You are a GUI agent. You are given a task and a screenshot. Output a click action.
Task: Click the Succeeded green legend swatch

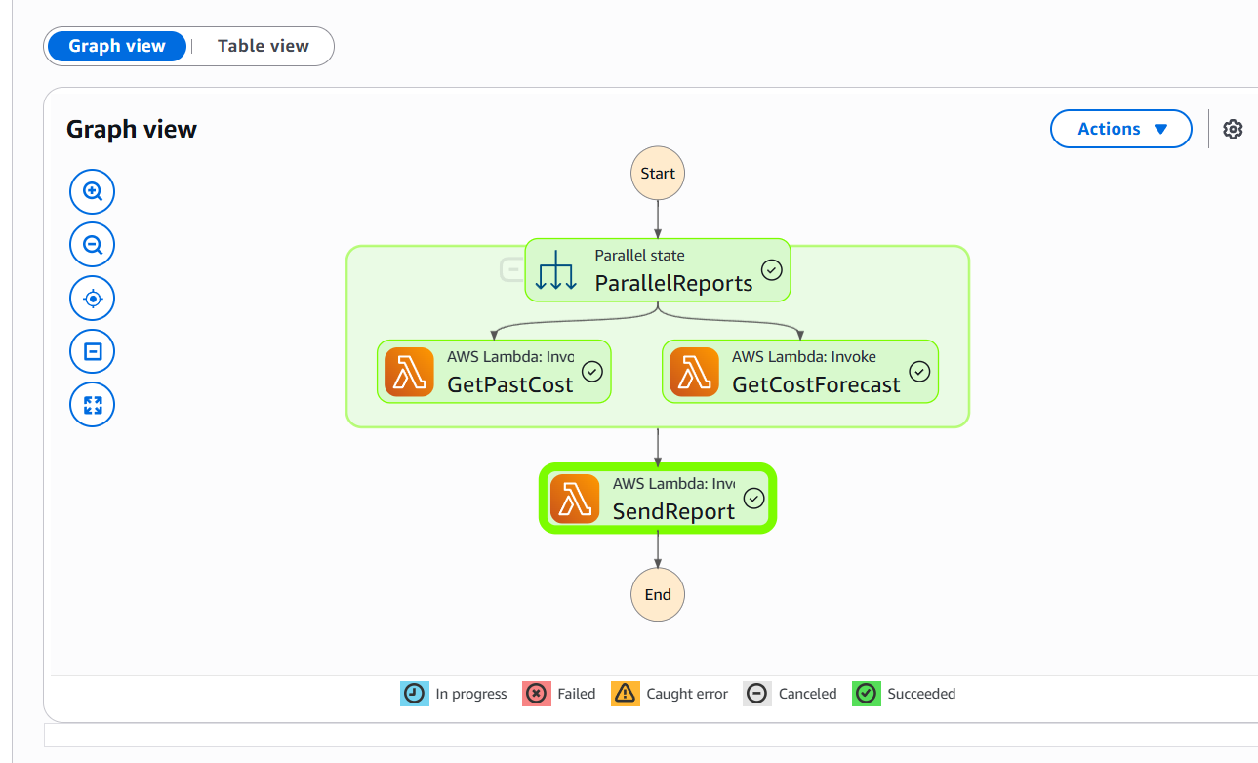point(867,694)
